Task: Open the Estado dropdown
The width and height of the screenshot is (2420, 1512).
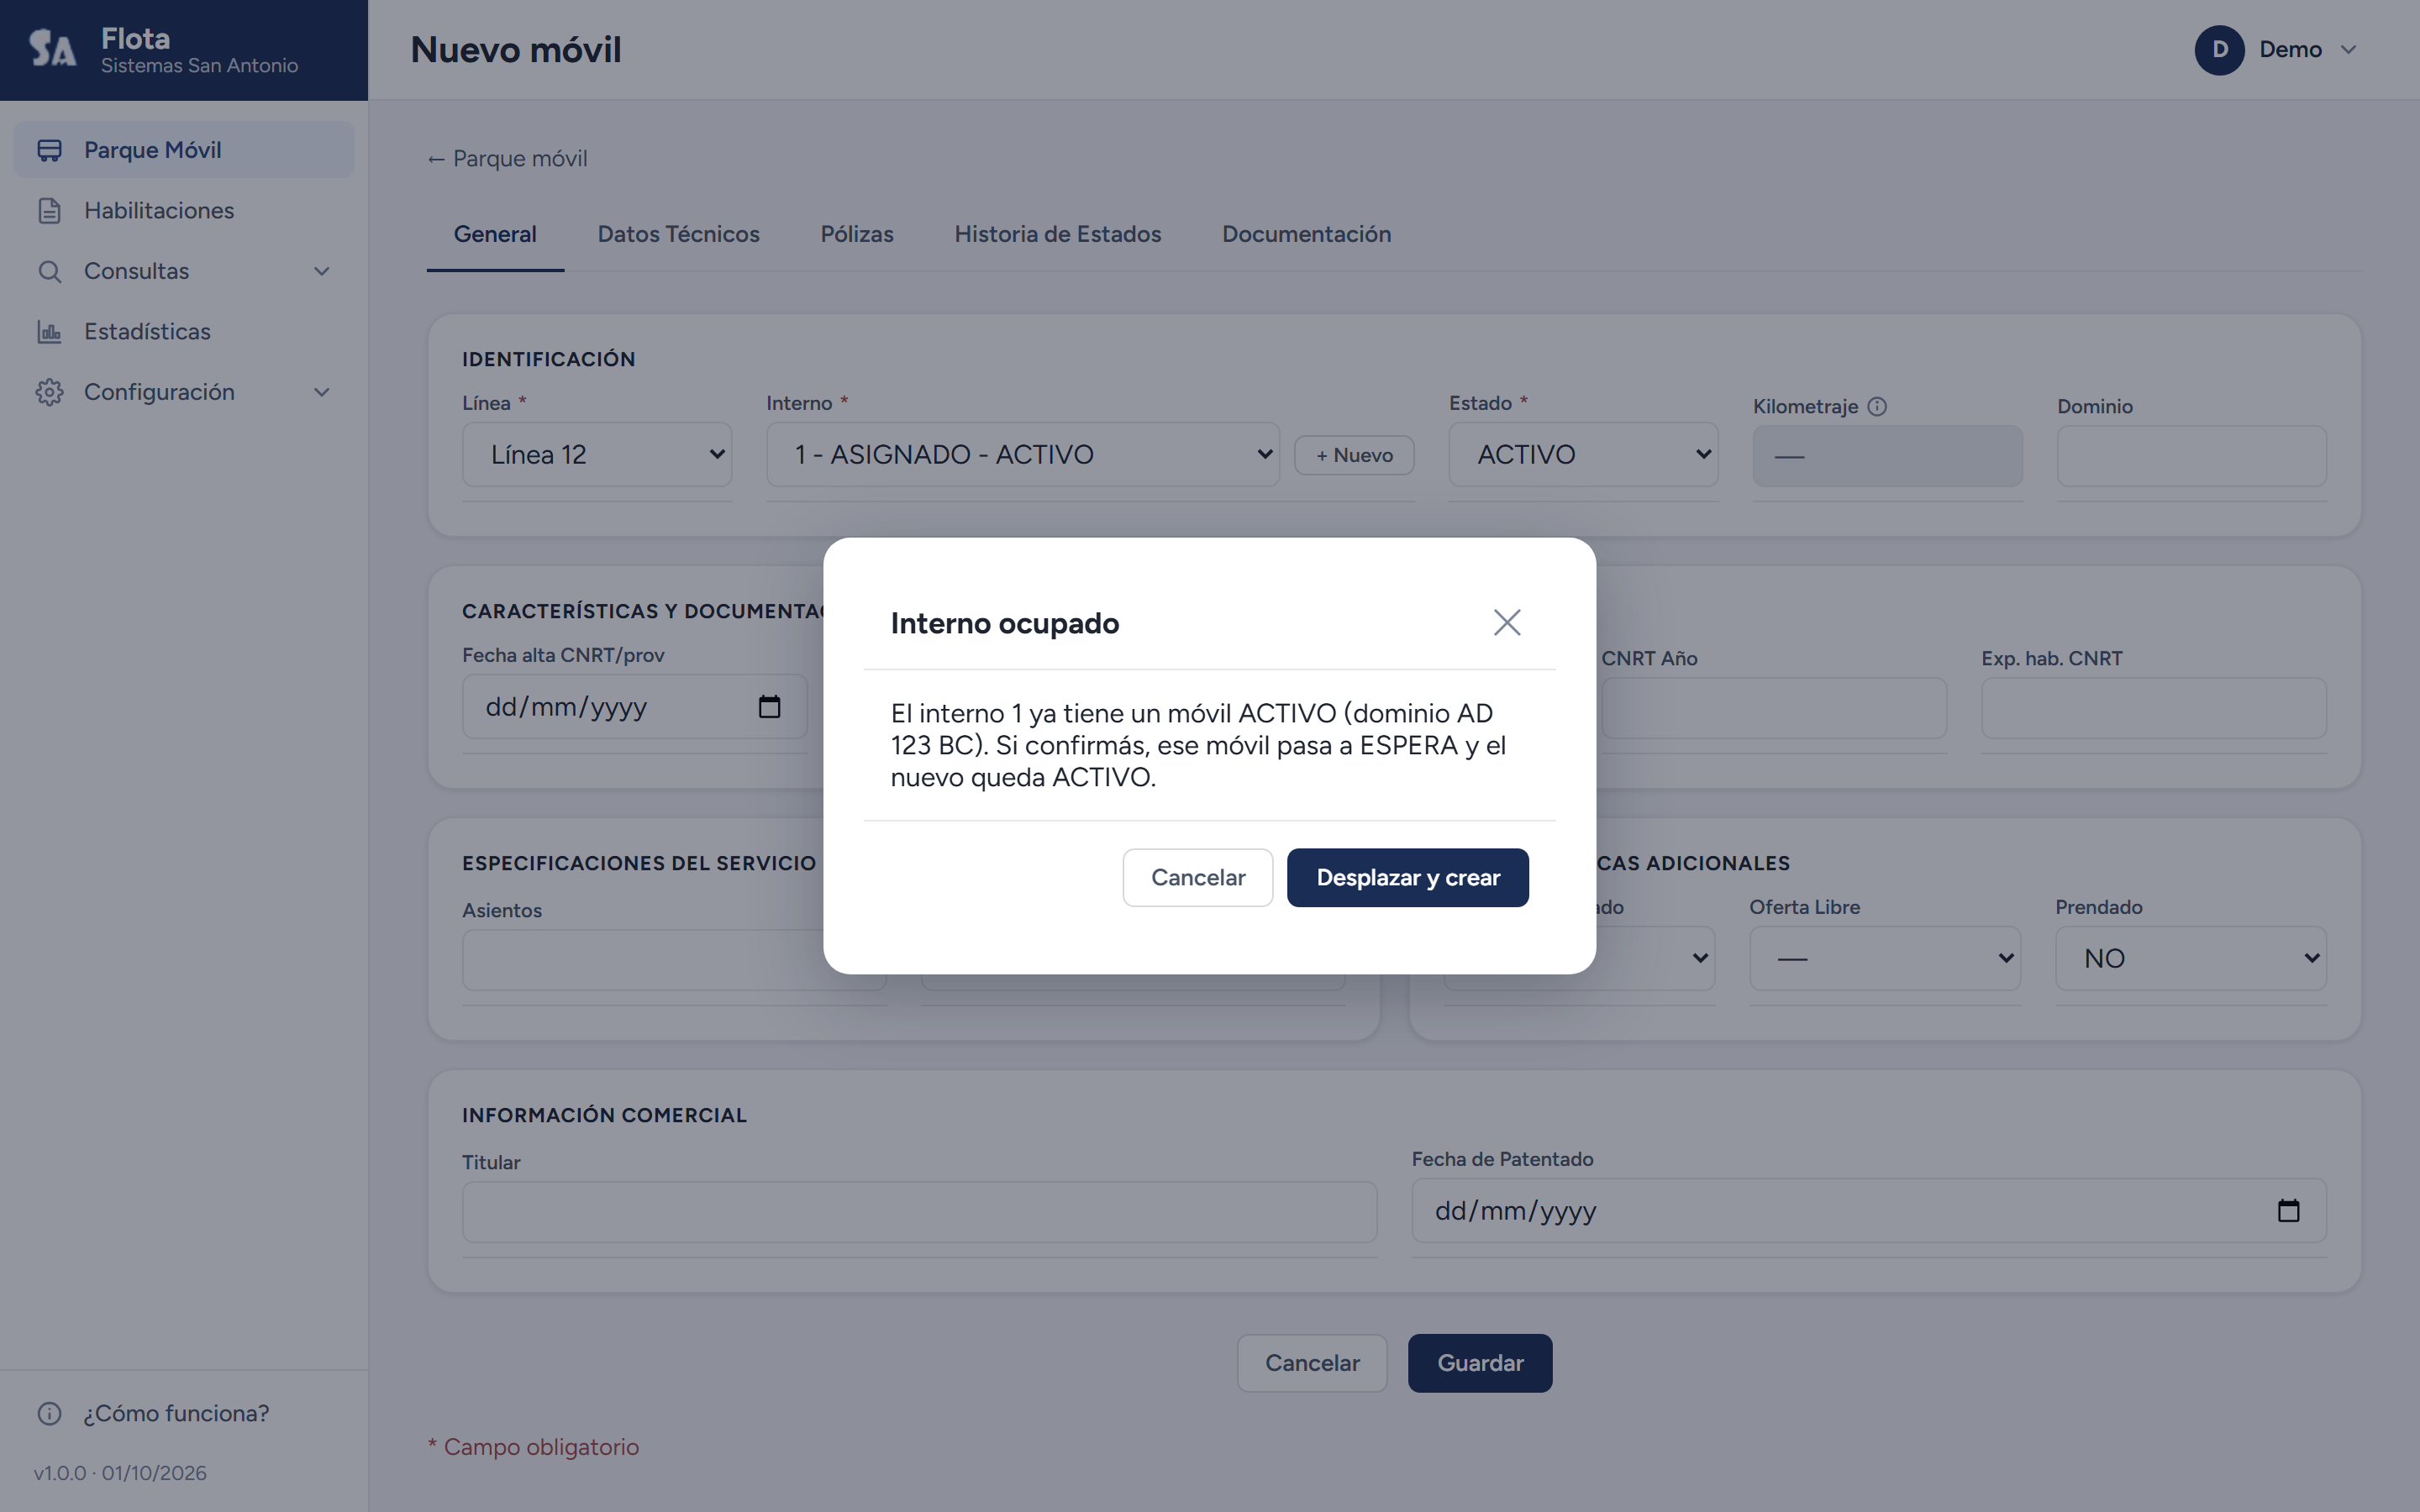Action: [1584, 455]
